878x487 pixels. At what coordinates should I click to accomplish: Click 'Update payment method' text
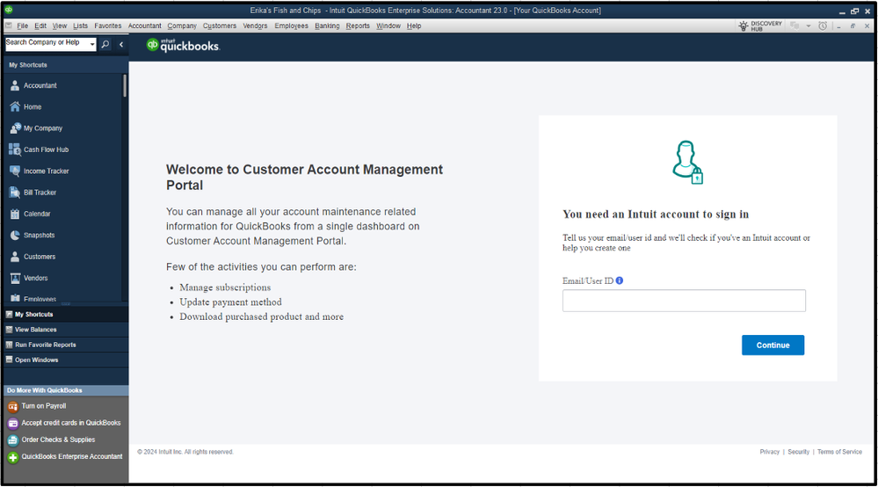pos(230,302)
